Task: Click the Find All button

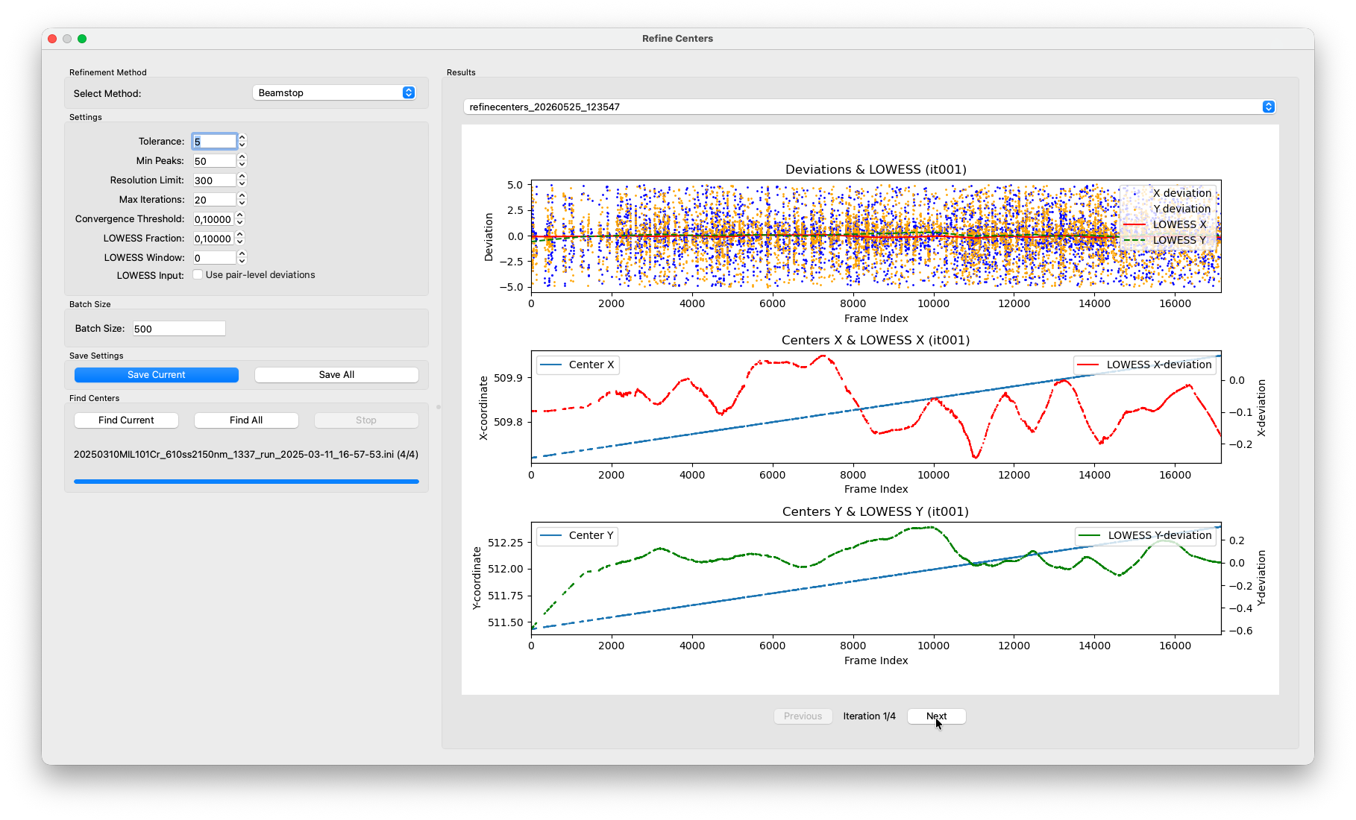Action: click(246, 420)
